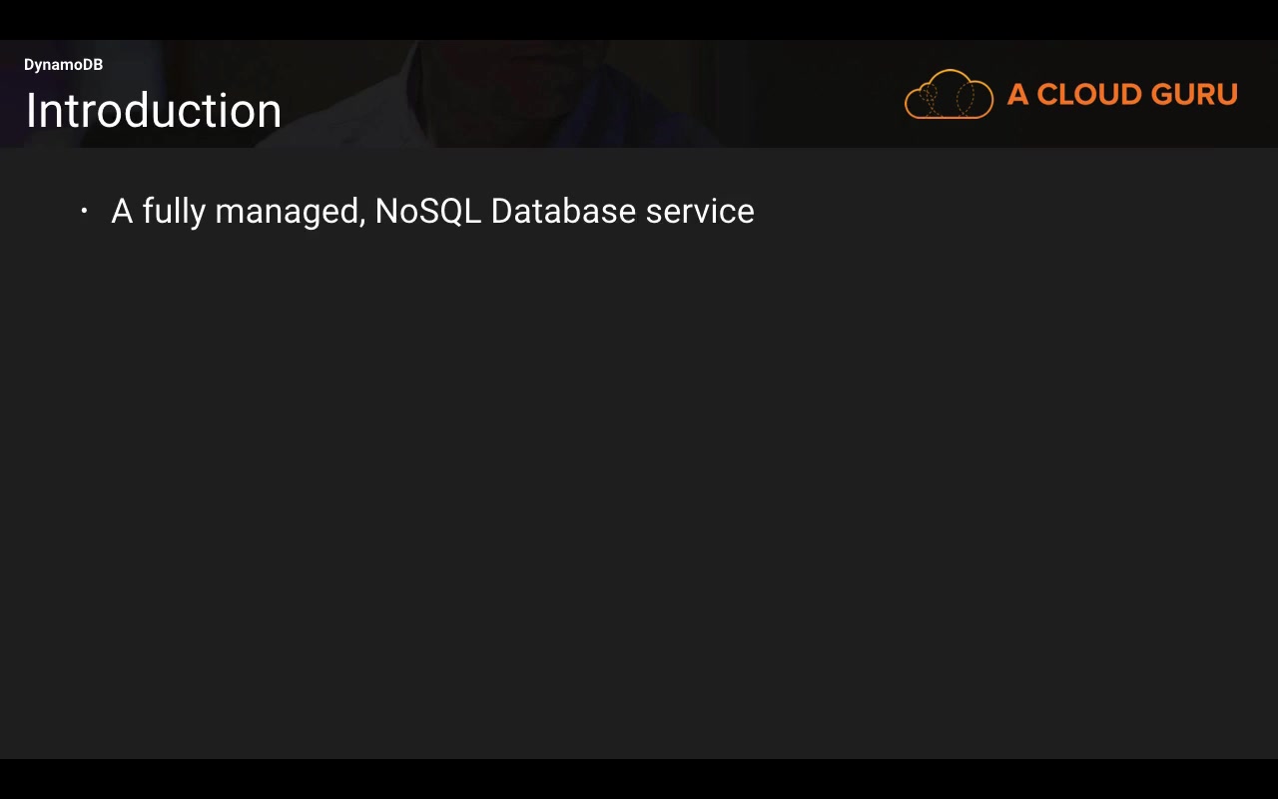Click the small DynamoDB label
Image resolution: width=1278 pixels, height=799 pixels.
[63, 65]
